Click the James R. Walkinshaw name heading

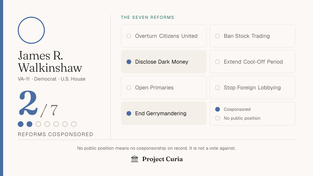pyautogui.click(x=50, y=62)
